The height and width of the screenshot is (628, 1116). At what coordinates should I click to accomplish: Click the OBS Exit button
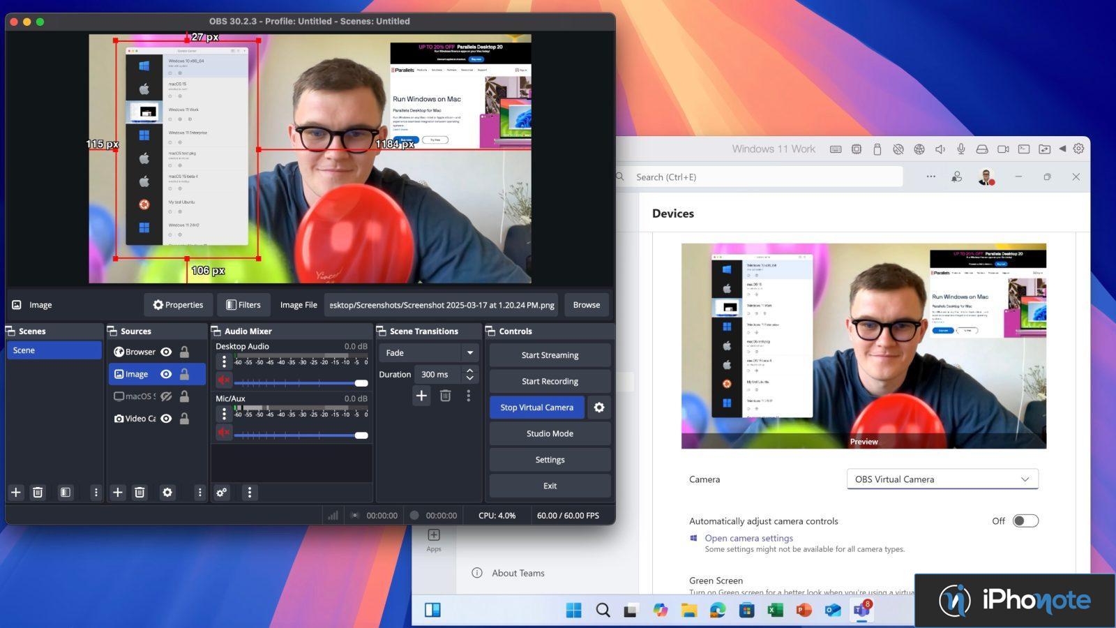tap(550, 486)
